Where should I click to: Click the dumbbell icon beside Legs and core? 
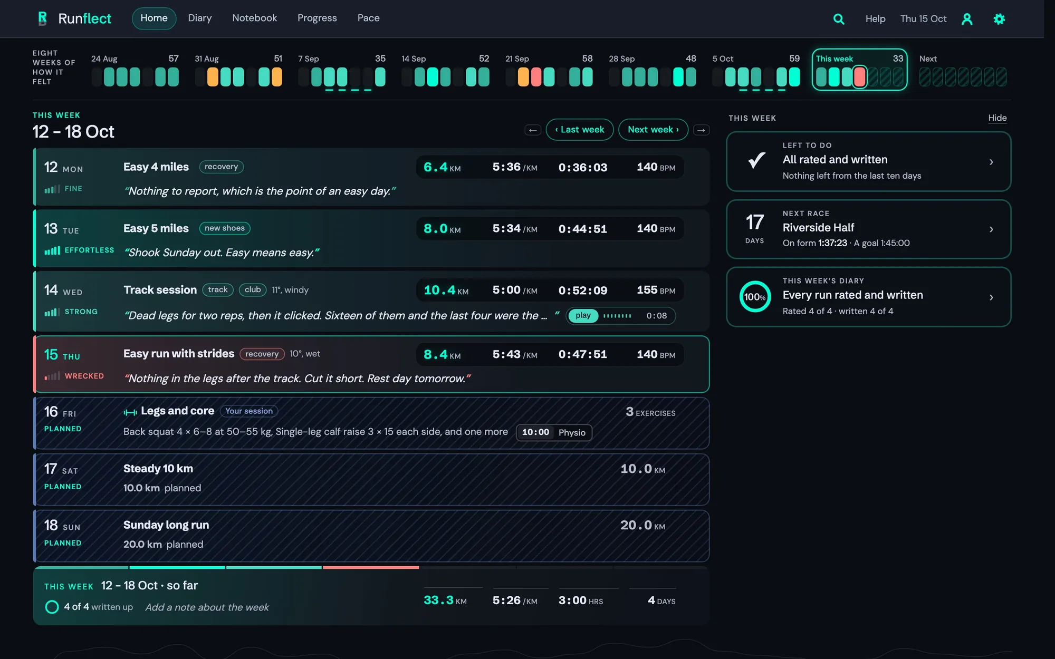[130, 412]
